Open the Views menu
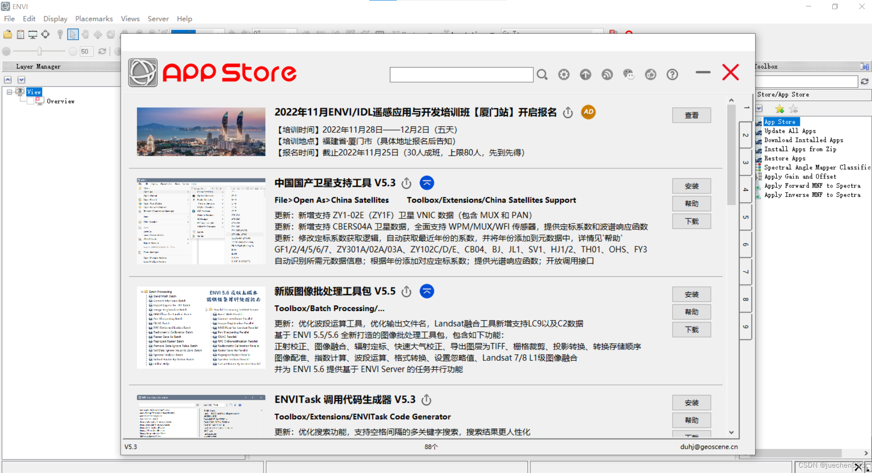872x473 pixels. pos(130,19)
